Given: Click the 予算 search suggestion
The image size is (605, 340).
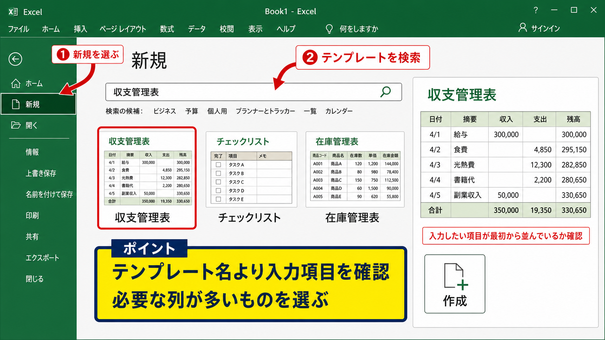Looking at the screenshot, I should [x=192, y=111].
